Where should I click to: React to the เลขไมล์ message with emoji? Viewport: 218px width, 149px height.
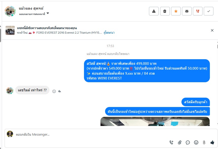click(x=54, y=91)
